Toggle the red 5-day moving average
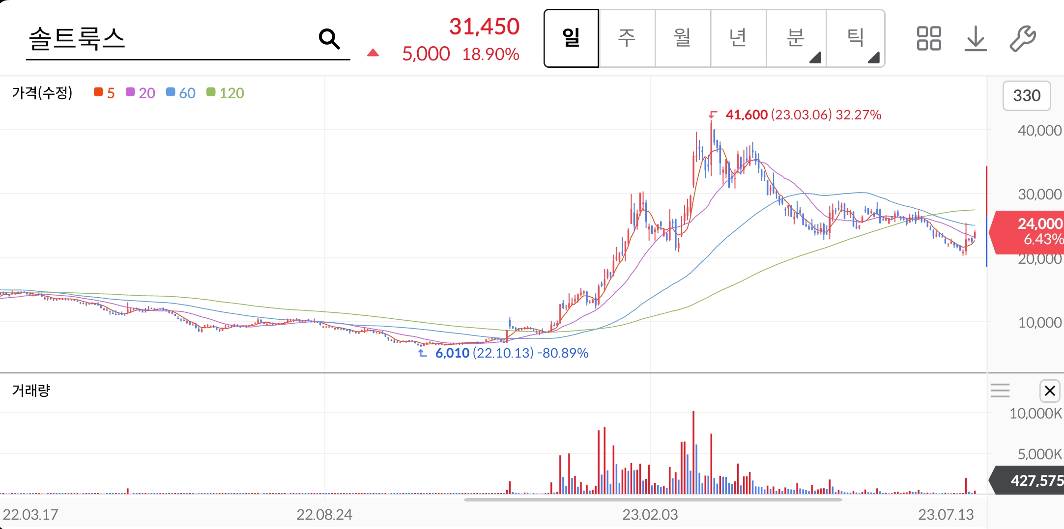1064x529 pixels. (104, 93)
